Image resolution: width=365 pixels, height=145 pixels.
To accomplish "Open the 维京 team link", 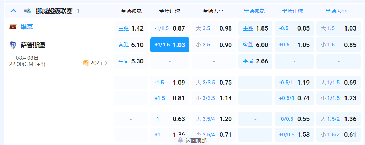I will click(27, 27).
